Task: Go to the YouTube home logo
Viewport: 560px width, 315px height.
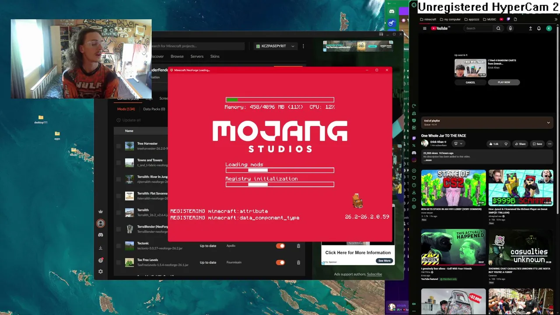Action: [440, 28]
